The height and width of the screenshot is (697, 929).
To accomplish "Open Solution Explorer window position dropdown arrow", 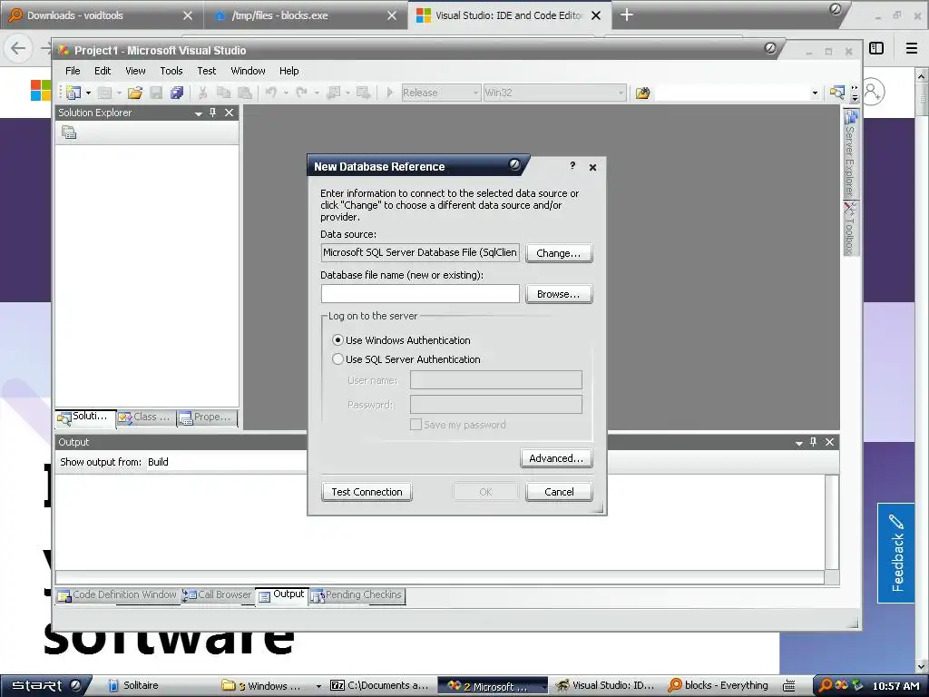I will pyautogui.click(x=199, y=113).
